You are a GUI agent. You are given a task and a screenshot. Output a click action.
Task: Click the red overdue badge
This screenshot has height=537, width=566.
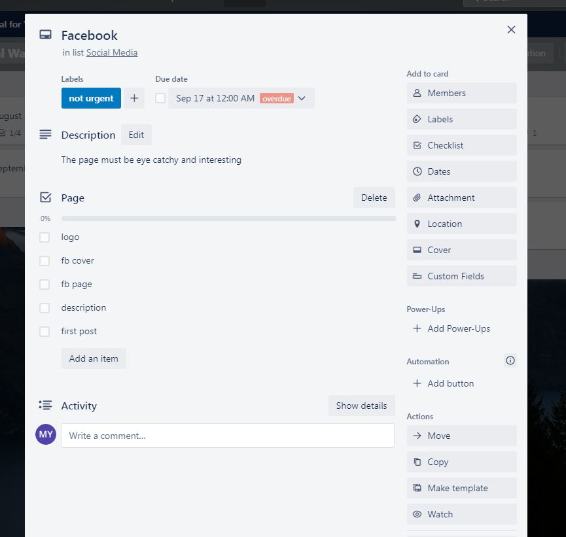[277, 98]
